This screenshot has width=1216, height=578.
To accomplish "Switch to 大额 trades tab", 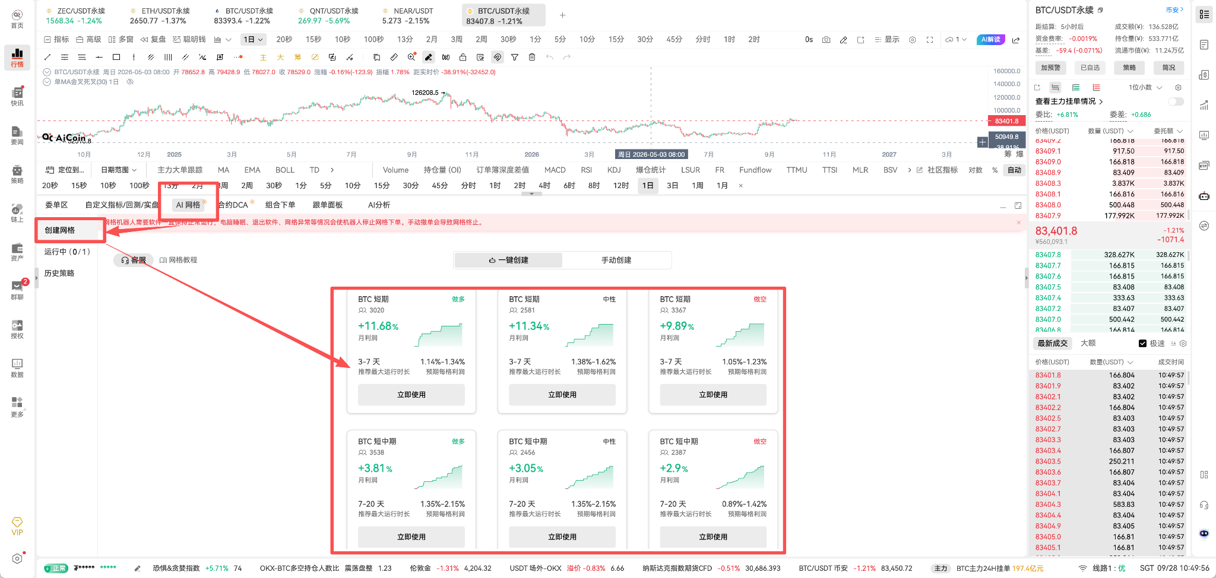I will coord(1088,343).
